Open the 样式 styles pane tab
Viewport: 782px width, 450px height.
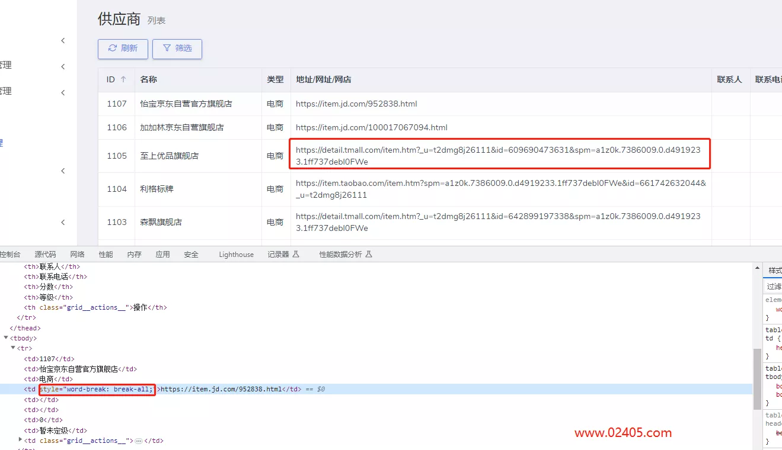click(774, 270)
